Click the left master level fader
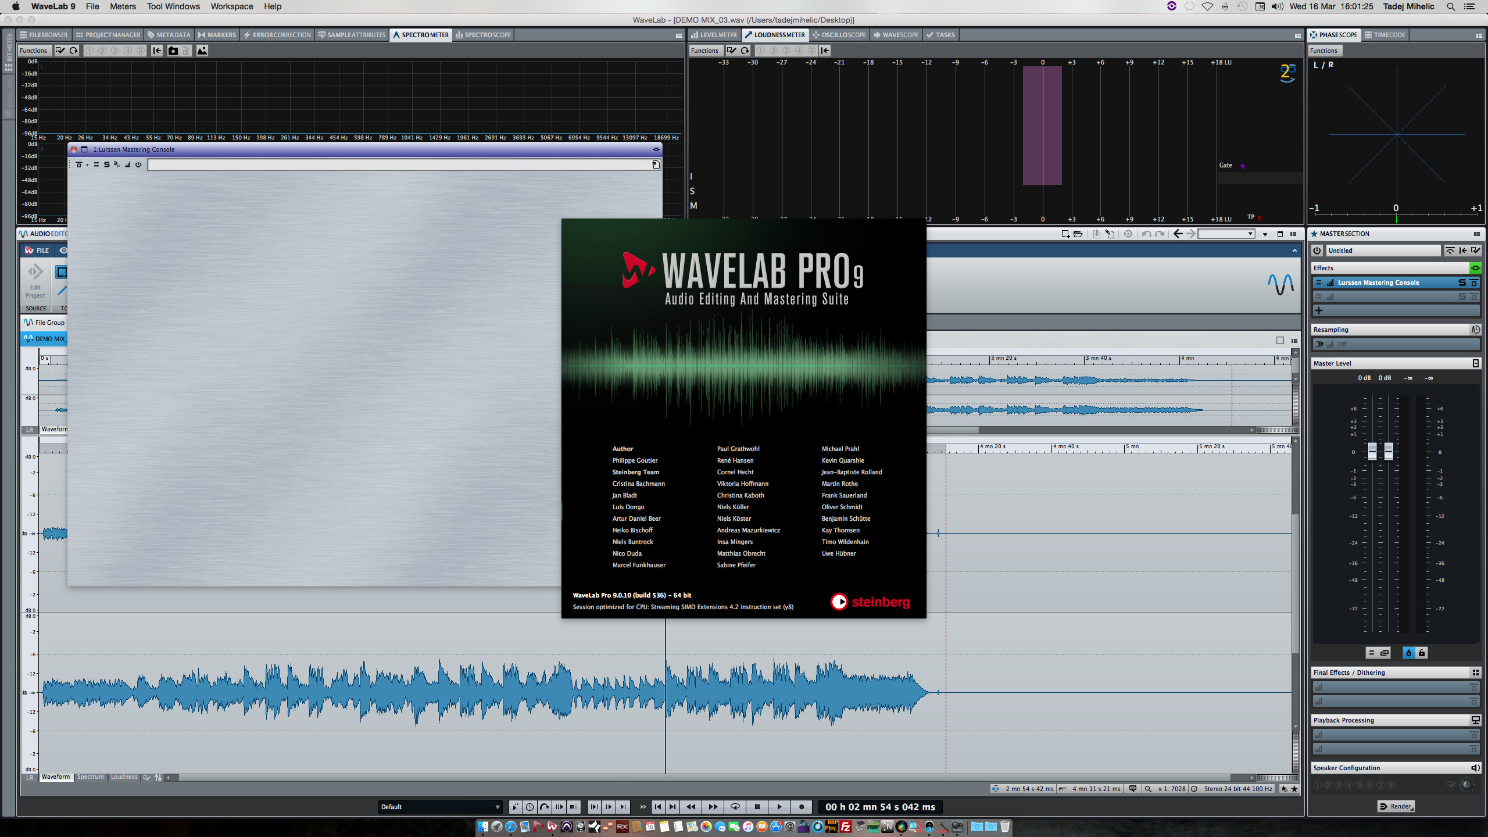The width and height of the screenshot is (1488, 837). coord(1372,451)
